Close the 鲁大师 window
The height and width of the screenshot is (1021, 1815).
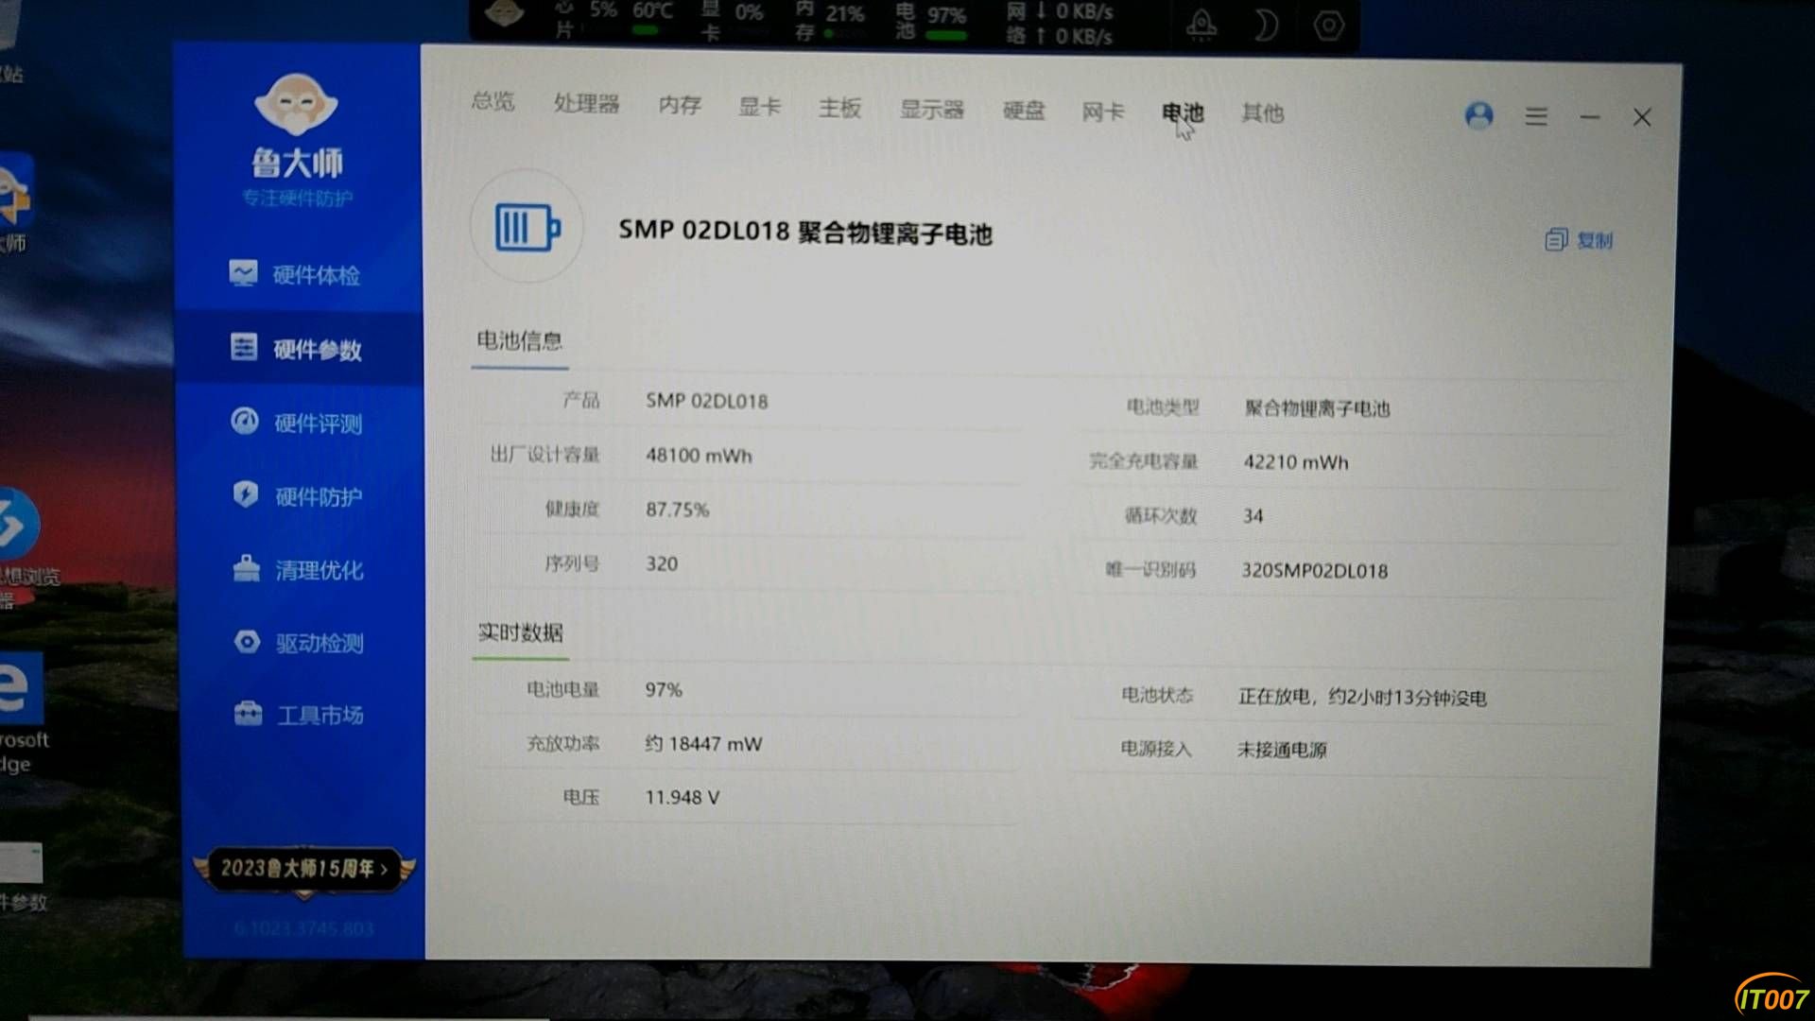click(x=1642, y=117)
